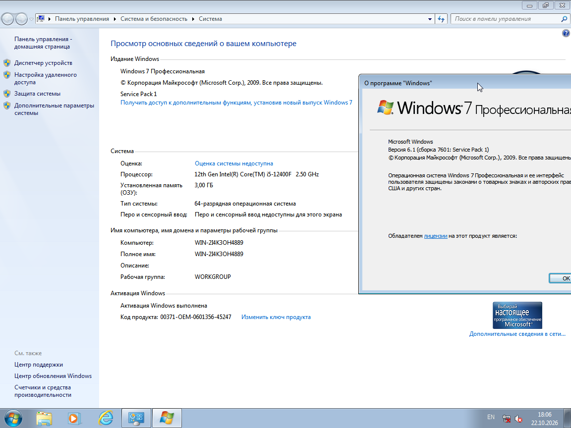The image size is (571, 428).
Task: Launch Windows Explorer from taskbar
Action: tap(44, 418)
